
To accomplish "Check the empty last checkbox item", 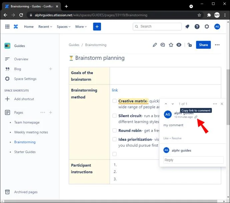I will click(114, 154).
